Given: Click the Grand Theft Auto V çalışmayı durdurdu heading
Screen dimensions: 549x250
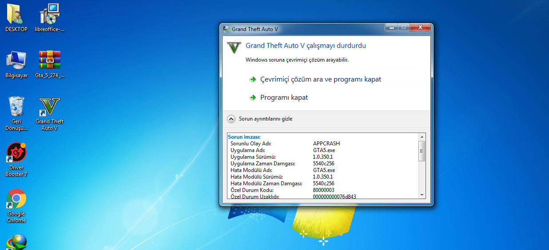Looking at the screenshot, I should [306, 46].
